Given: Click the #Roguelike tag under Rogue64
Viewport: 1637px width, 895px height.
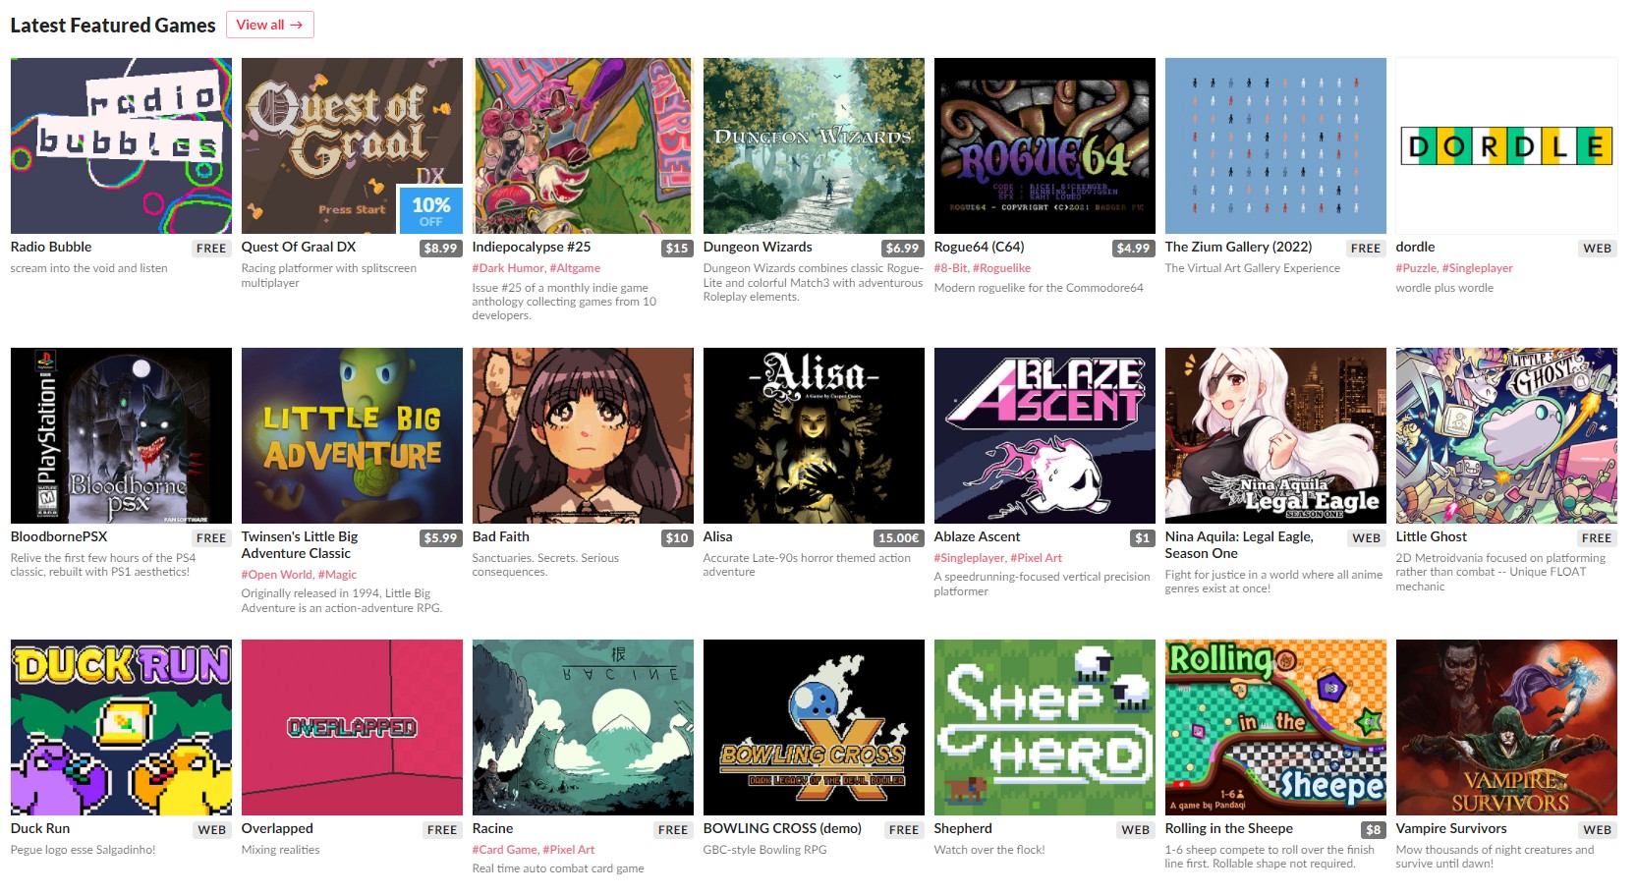Looking at the screenshot, I should [x=1001, y=268].
